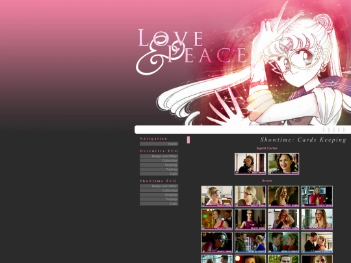The image size is (351, 263).
Task: Open the Home navigation link
Action: point(159,144)
